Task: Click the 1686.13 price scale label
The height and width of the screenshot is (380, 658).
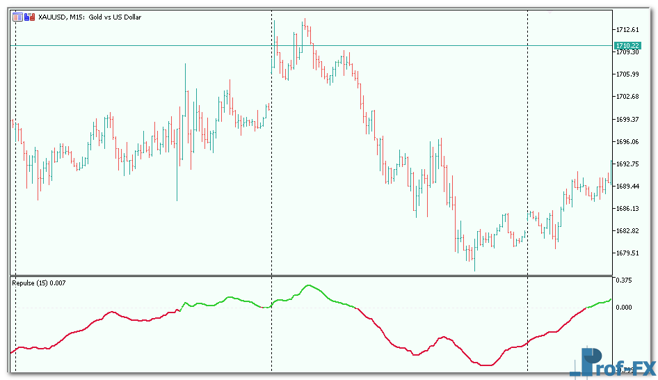Action: tap(627, 209)
